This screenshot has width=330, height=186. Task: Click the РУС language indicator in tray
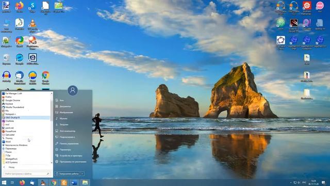[304, 182]
